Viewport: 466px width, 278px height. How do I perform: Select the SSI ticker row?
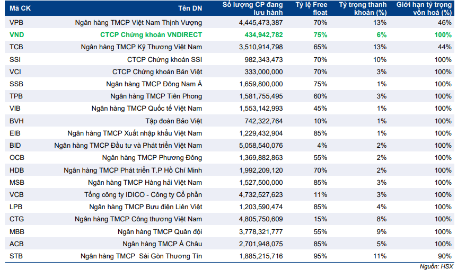pos(230,59)
